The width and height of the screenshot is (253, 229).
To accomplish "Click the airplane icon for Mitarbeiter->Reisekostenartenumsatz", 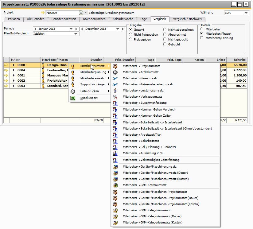I will click(115, 84).
